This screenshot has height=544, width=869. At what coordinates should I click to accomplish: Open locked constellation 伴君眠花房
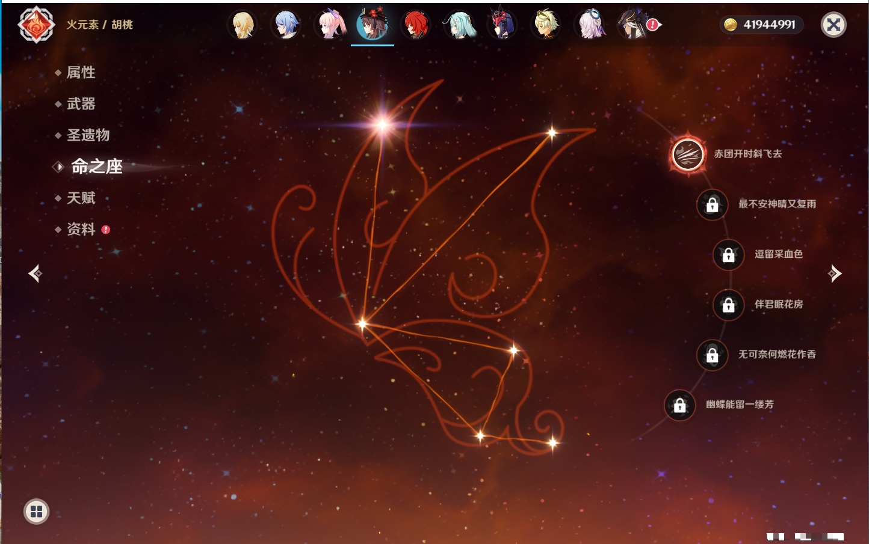point(728,305)
